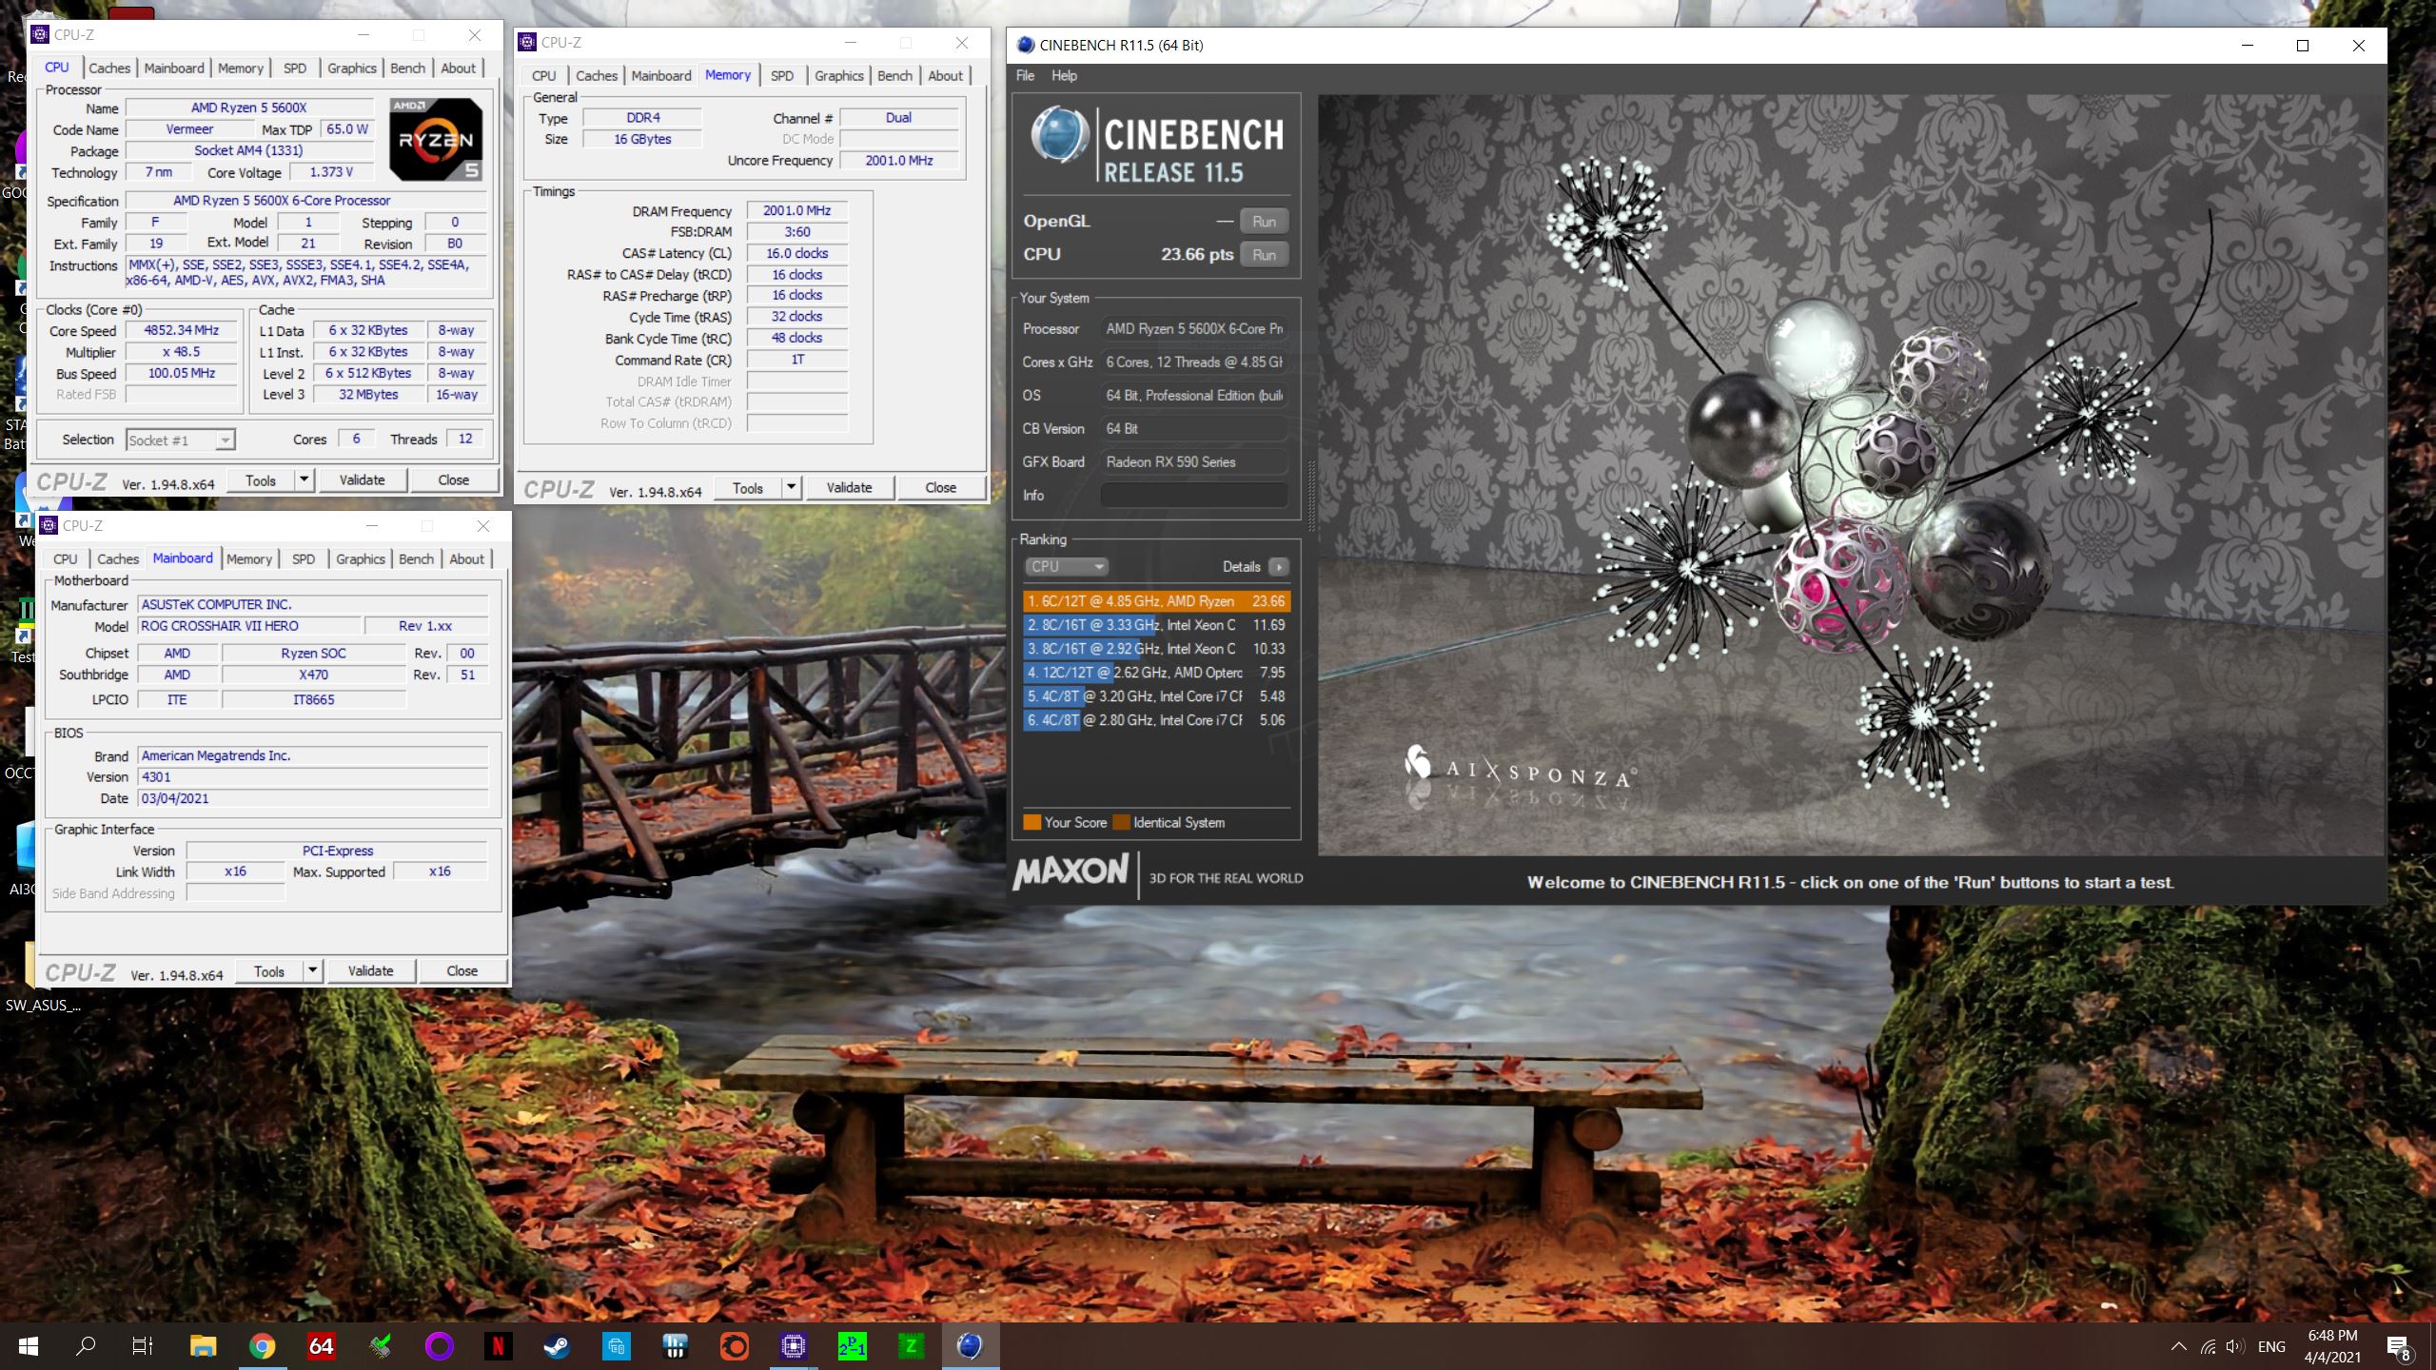The width and height of the screenshot is (2436, 1370).
Task: Open Memory tab in top-left CPU-Z window
Action: tap(240, 68)
